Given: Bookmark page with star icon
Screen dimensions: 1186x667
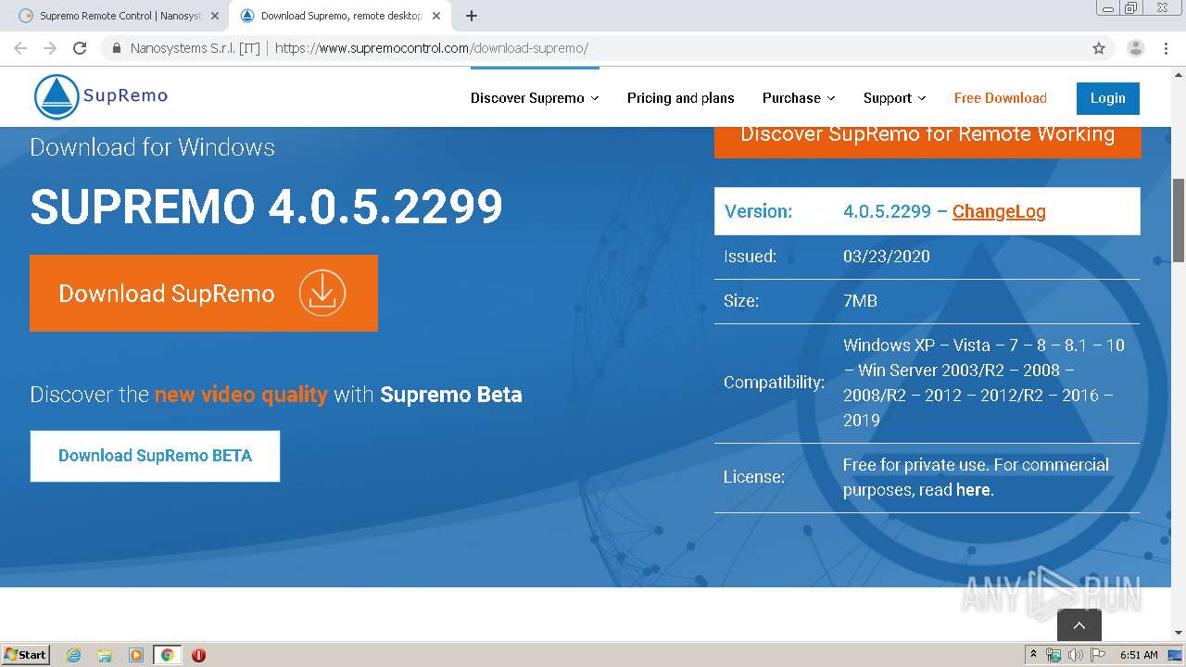Looking at the screenshot, I should 1099,48.
